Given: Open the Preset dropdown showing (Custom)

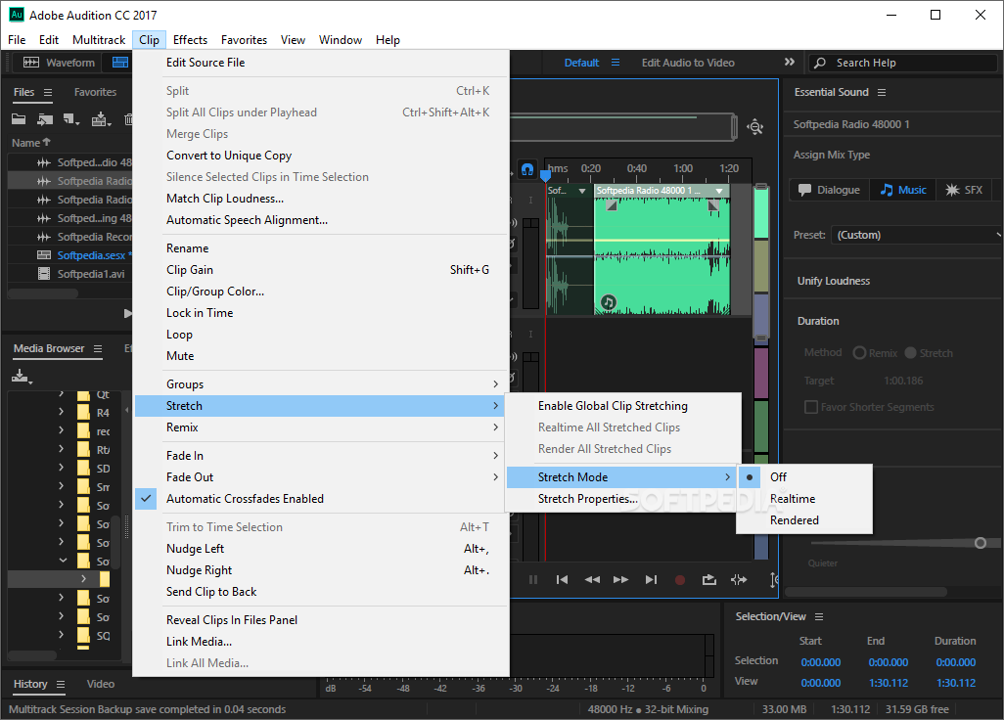Looking at the screenshot, I should tap(915, 235).
